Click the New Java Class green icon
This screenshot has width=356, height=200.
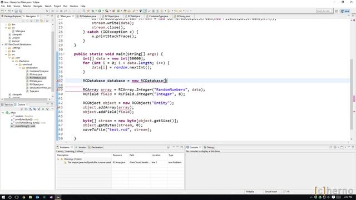click(118, 11)
